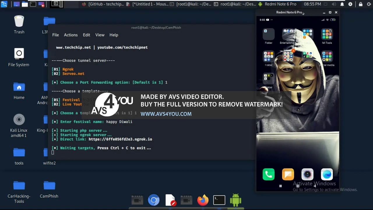Click 'Choose a Port Forwarding option' line
Viewport: 373px width, 210px height.
pyautogui.click(x=110, y=82)
